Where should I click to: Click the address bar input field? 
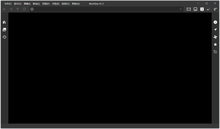(x=106, y=9)
